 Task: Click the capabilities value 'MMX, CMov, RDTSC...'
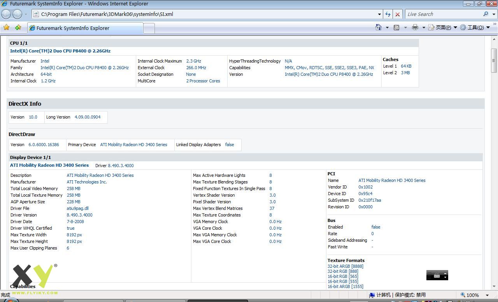click(x=329, y=68)
